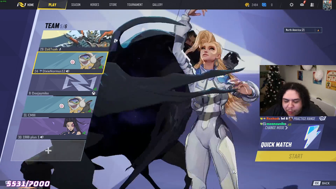Select the Quick Match mode card

[x=291, y=137]
